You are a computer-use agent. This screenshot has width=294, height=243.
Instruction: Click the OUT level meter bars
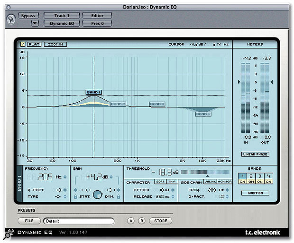click(x=265, y=98)
